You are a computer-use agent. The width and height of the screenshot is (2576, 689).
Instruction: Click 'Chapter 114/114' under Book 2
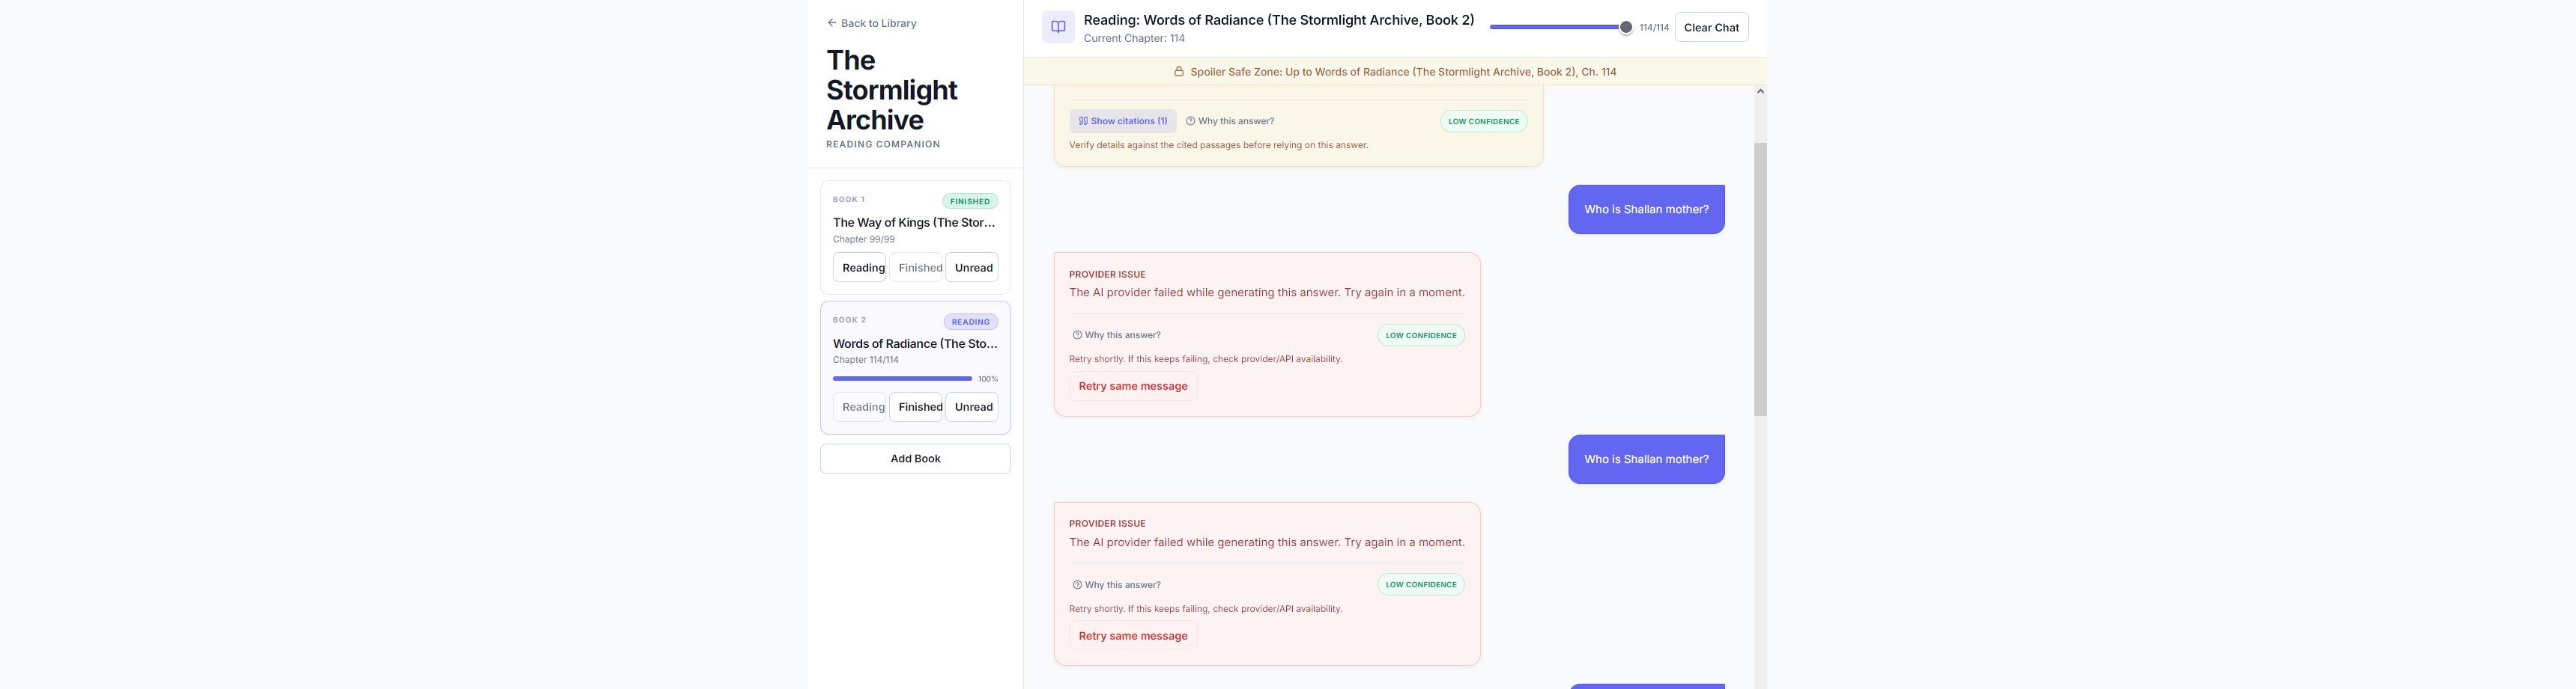point(866,360)
